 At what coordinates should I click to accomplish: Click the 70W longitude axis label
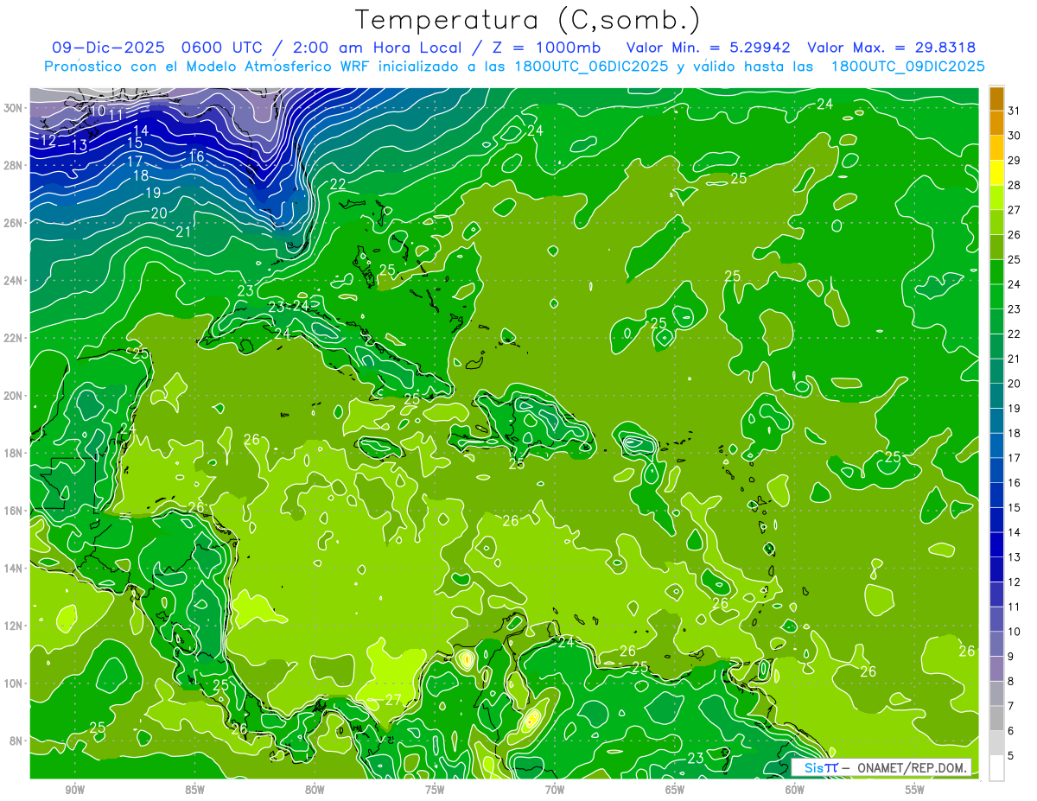coord(555,790)
